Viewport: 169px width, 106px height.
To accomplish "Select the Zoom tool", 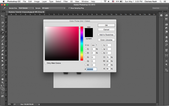I will 2,83.
